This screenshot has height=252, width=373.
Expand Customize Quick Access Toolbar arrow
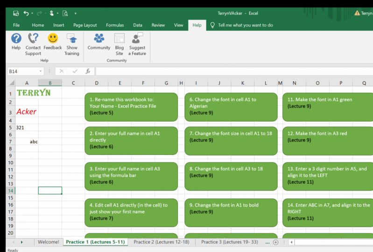76,14
